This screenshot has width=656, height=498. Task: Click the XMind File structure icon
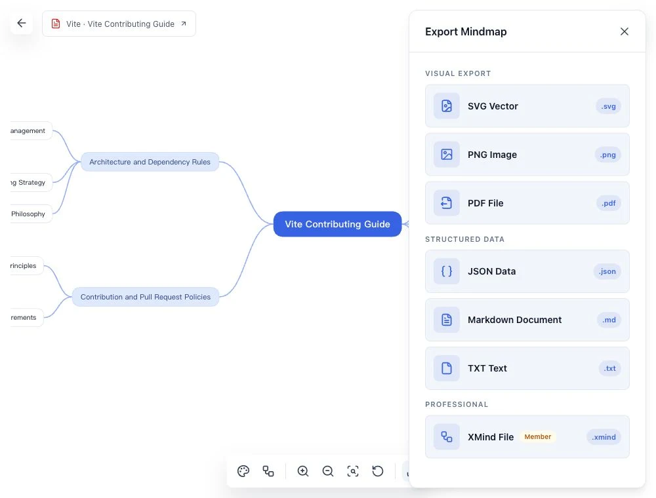pyautogui.click(x=446, y=436)
